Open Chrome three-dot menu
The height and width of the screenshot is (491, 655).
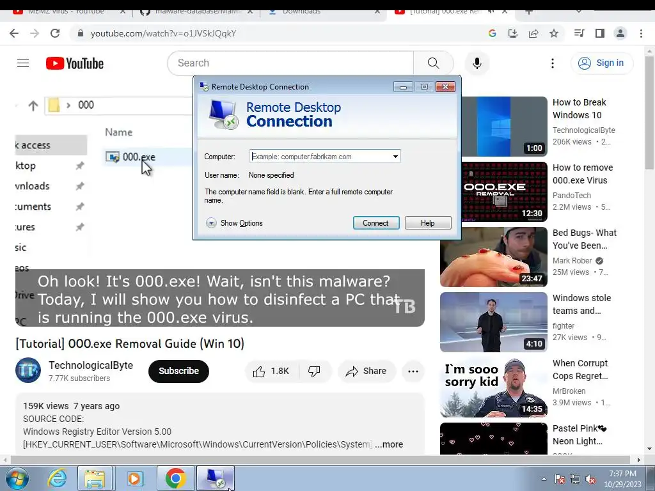click(641, 33)
